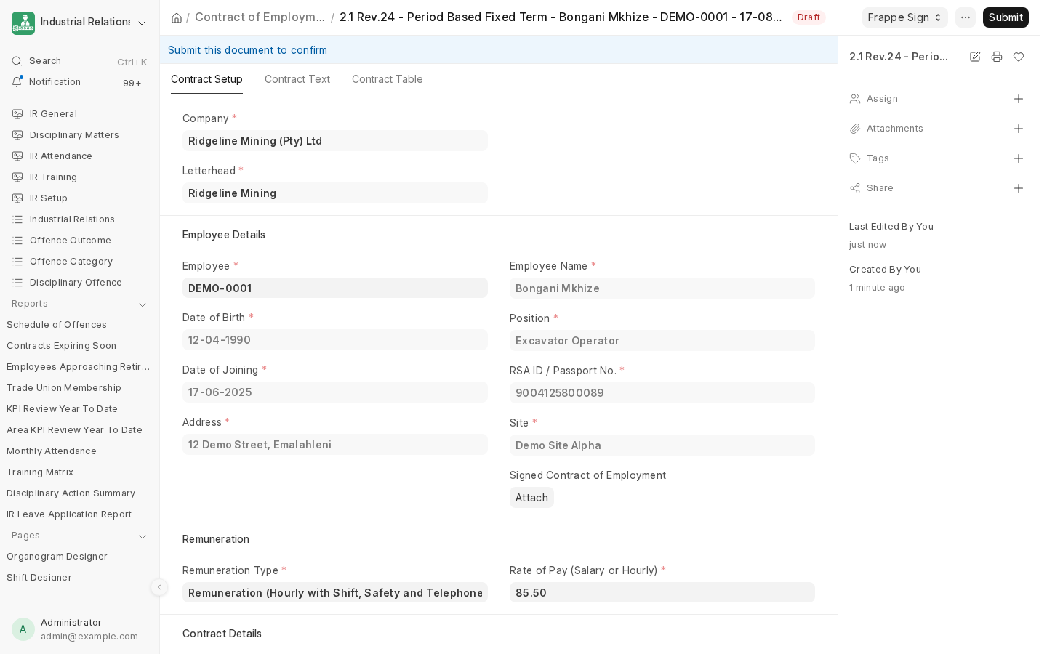Click Offence Outcome list icon
Viewport: 1047px width, 654px height.
[18, 241]
